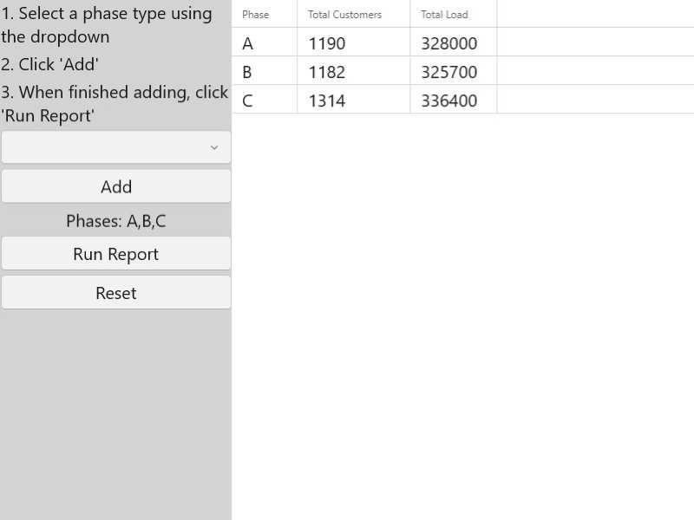
Task: Click the customer count 1182 for Phase B
Action: pyautogui.click(x=326, y=71)
